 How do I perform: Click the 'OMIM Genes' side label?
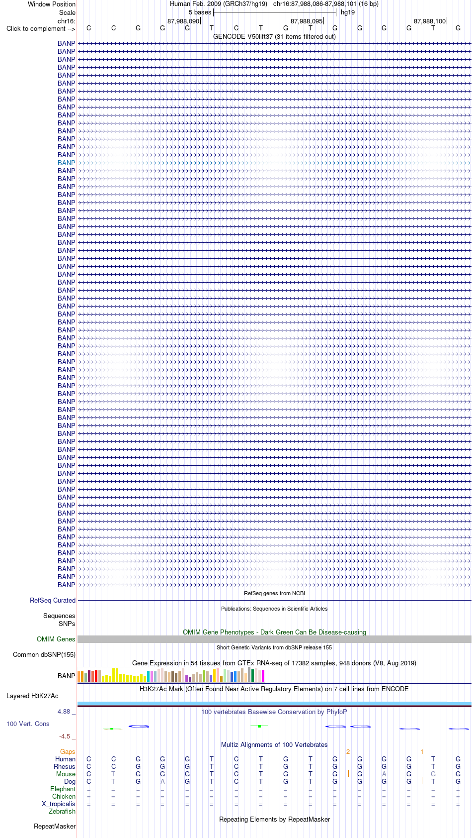click(x=56, y=639)
